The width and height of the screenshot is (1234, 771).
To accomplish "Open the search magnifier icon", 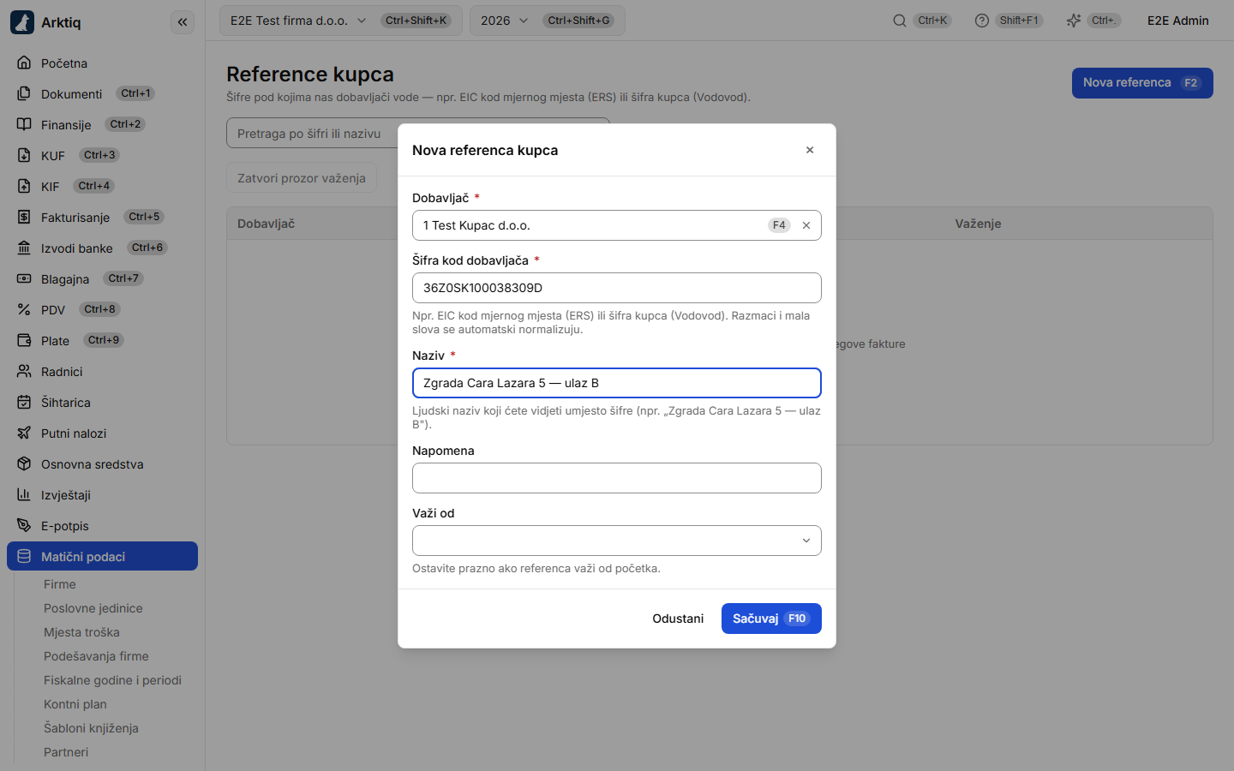I will [900, 21].
